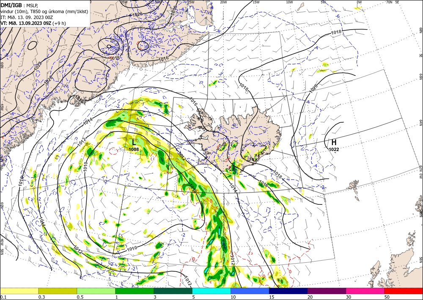Click the olive 0.3–0.5 legend color segment
The height and width of the screenshot is (300, 423).
coord(58,291)
